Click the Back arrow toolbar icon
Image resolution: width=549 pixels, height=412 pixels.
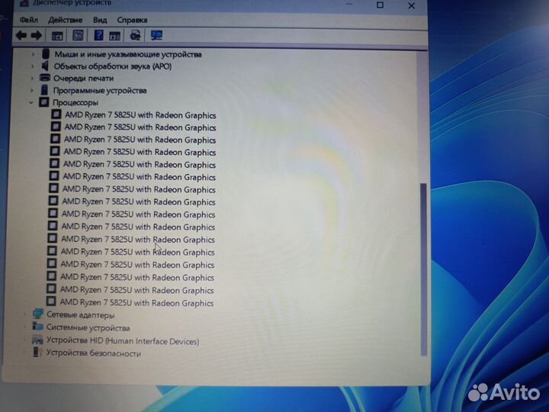click(x=21, y=35)
